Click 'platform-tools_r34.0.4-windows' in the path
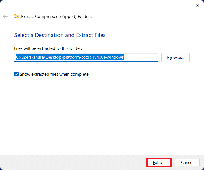 94,57
